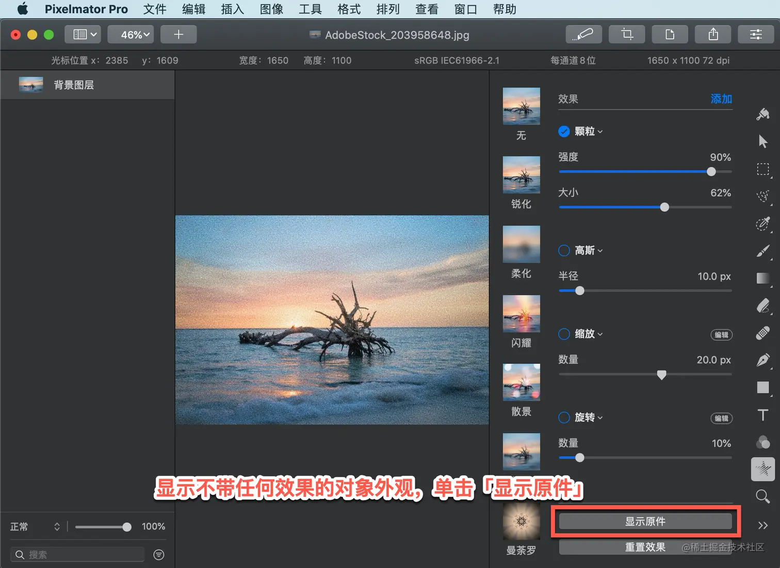Select the Type text tool
780x568 pixels.
763,415
